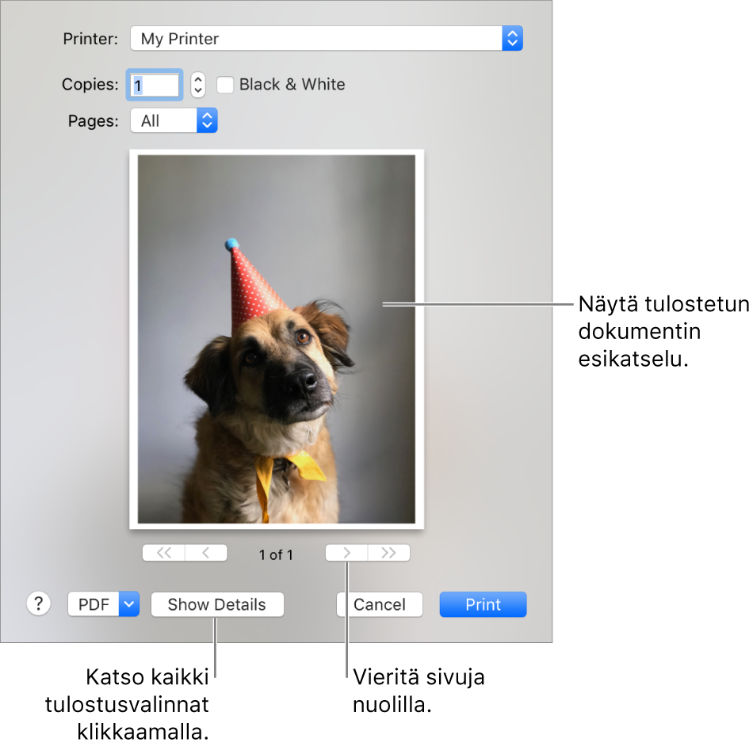Image resolution: width=753 pixels, height=750 pixels.
Task: Expand the PDF options dropdown arrow
Action: (129, 604)
